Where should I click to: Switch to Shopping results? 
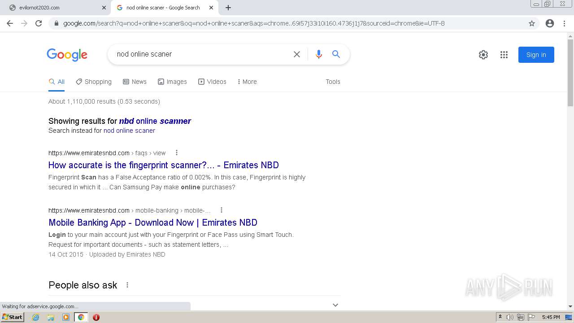click(x=94, y=82)
